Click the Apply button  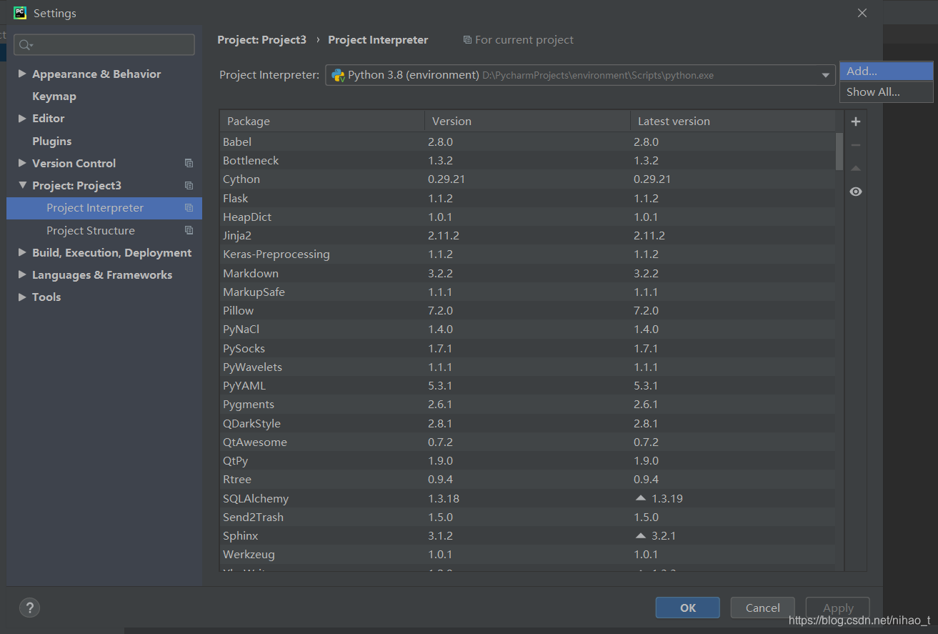(x=837, y=608)
